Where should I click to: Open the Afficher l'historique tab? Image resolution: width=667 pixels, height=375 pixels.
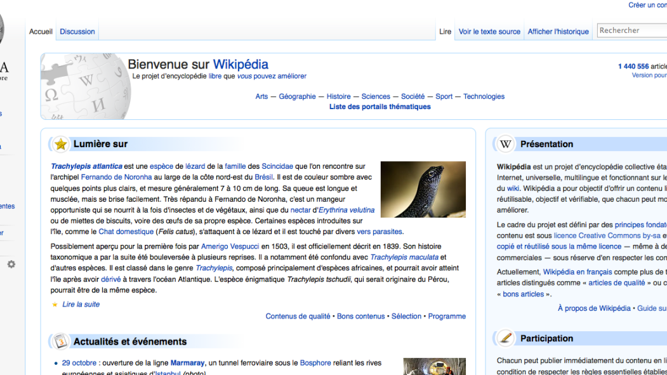coord(558,32)
